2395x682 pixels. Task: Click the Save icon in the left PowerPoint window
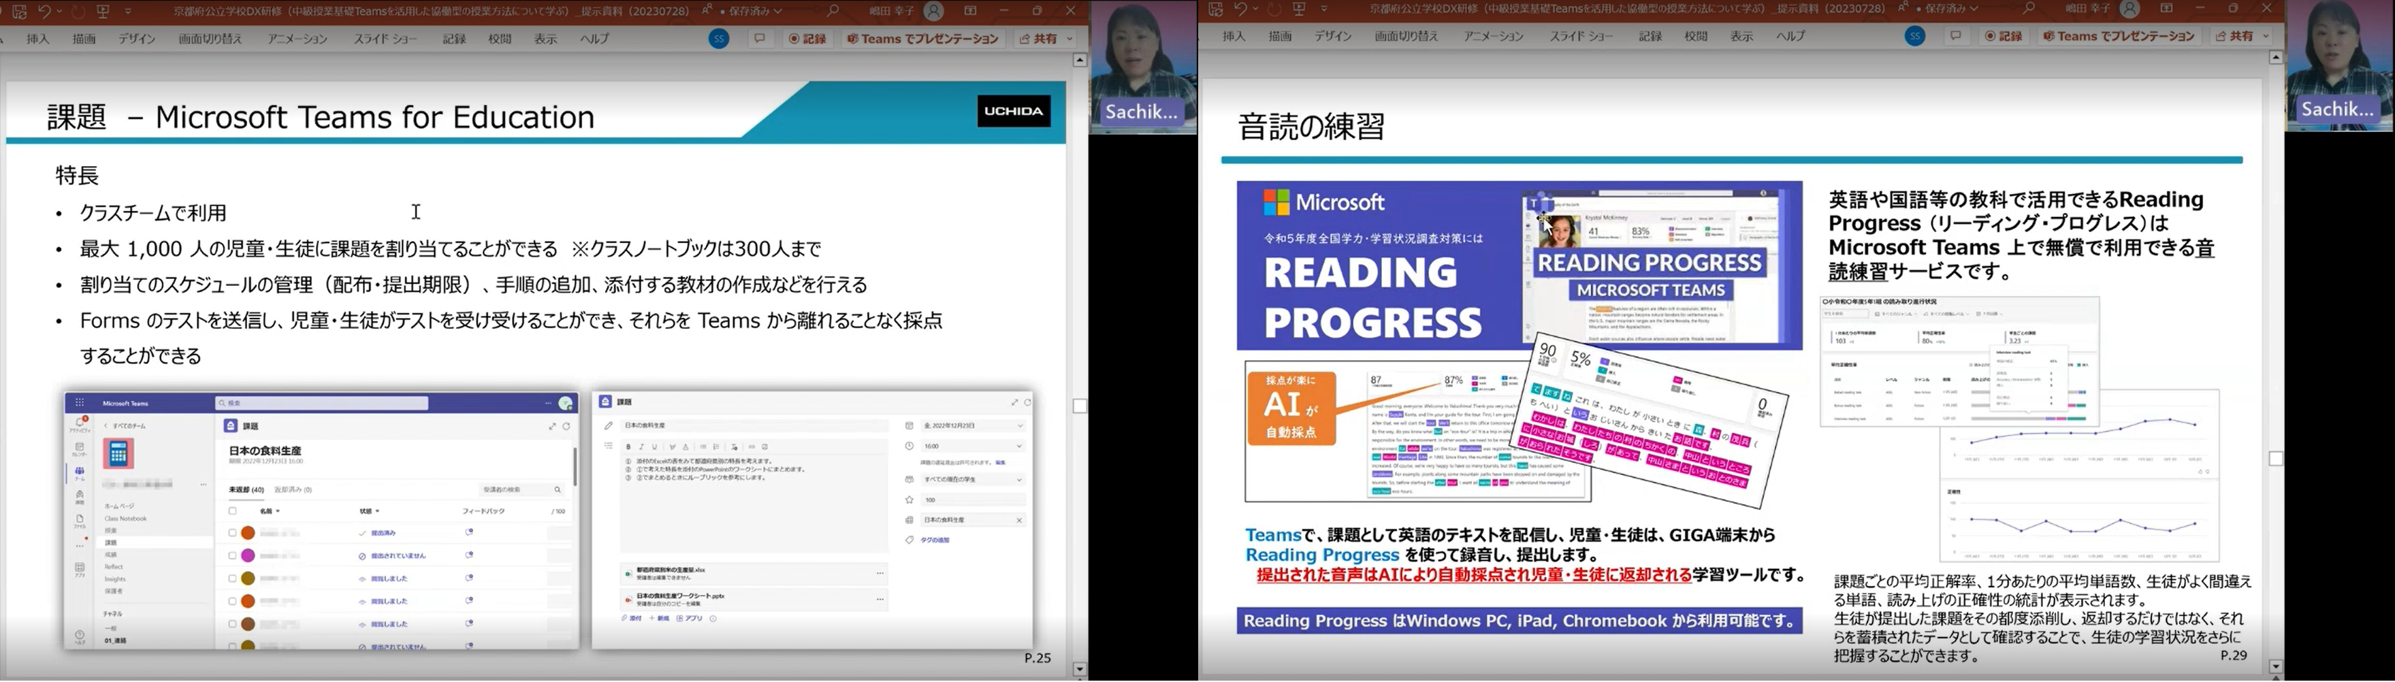pyautogui.click(x=18, y=11)
